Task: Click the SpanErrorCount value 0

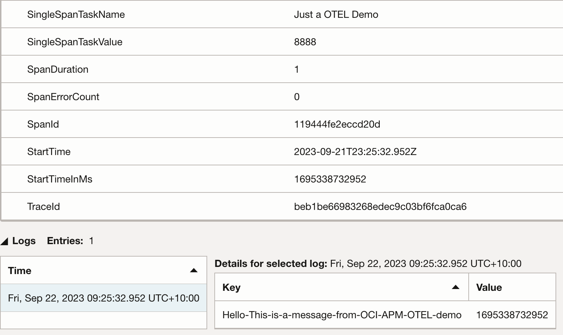Action: tap(297, 96)
